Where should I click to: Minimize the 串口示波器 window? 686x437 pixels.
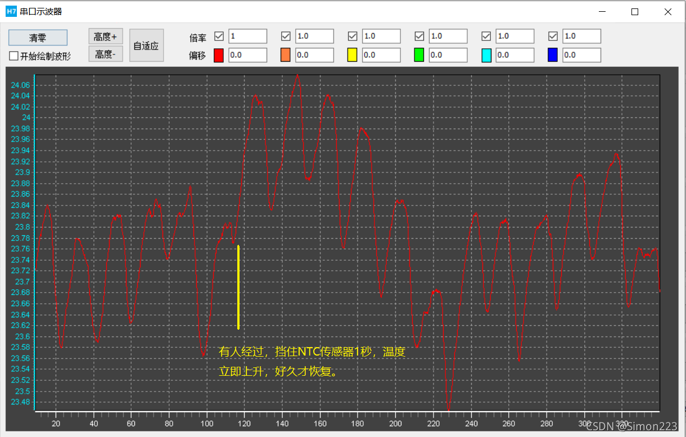(602, 11)
